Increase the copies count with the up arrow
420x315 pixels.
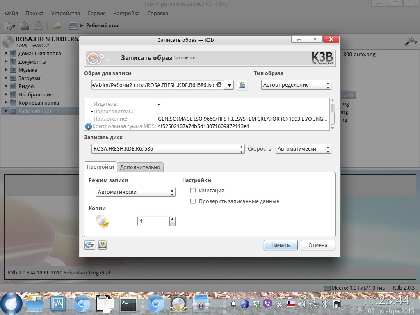click(173, 219)
